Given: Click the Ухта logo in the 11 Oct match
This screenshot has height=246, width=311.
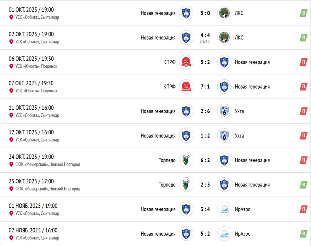Looking at the screenshot, I should [224, 111].
